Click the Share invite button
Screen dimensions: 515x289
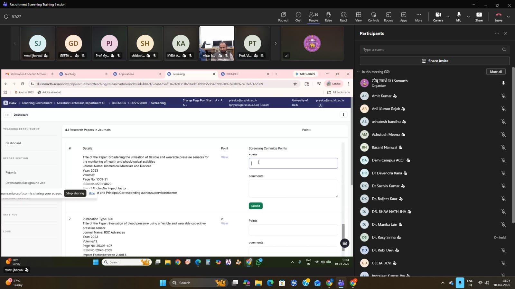click(x=435, y=61)
